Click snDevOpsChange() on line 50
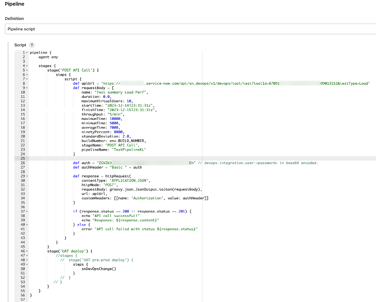Image resolution: width=376 pixels, height=302 pixels. [99, 269]
